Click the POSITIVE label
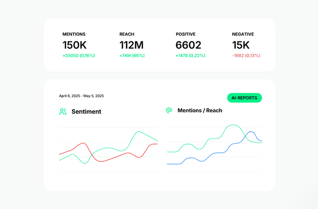 pyautogui.click(x=185, y=34)
